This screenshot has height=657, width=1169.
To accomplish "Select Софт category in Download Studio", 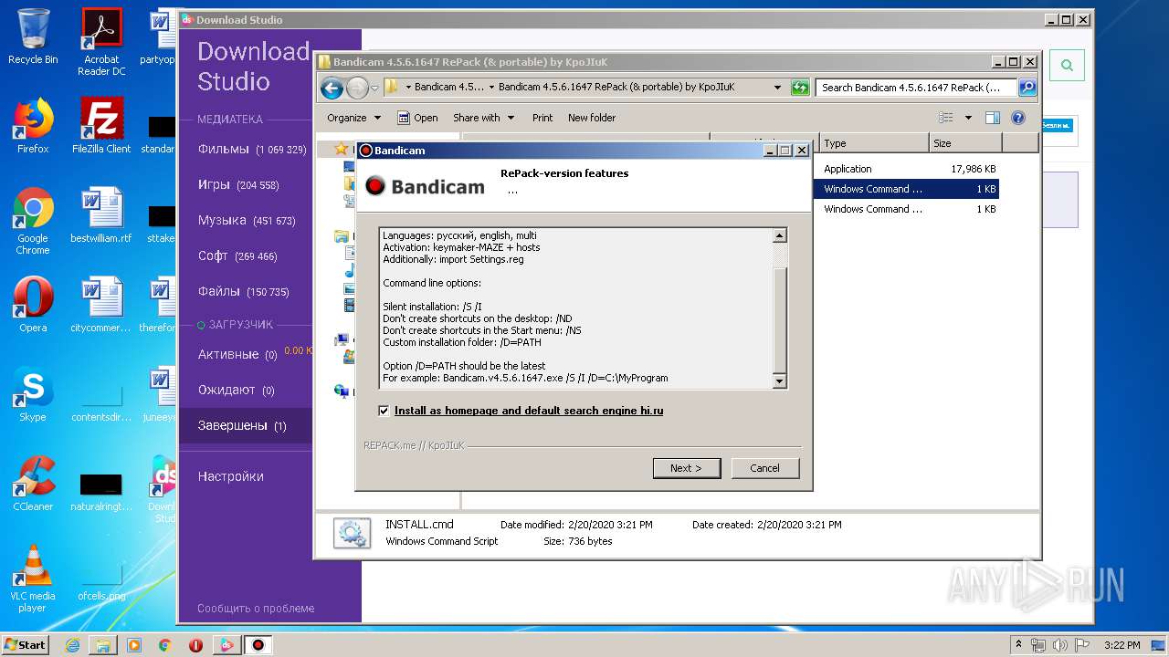I will click(x=237, y=255).
